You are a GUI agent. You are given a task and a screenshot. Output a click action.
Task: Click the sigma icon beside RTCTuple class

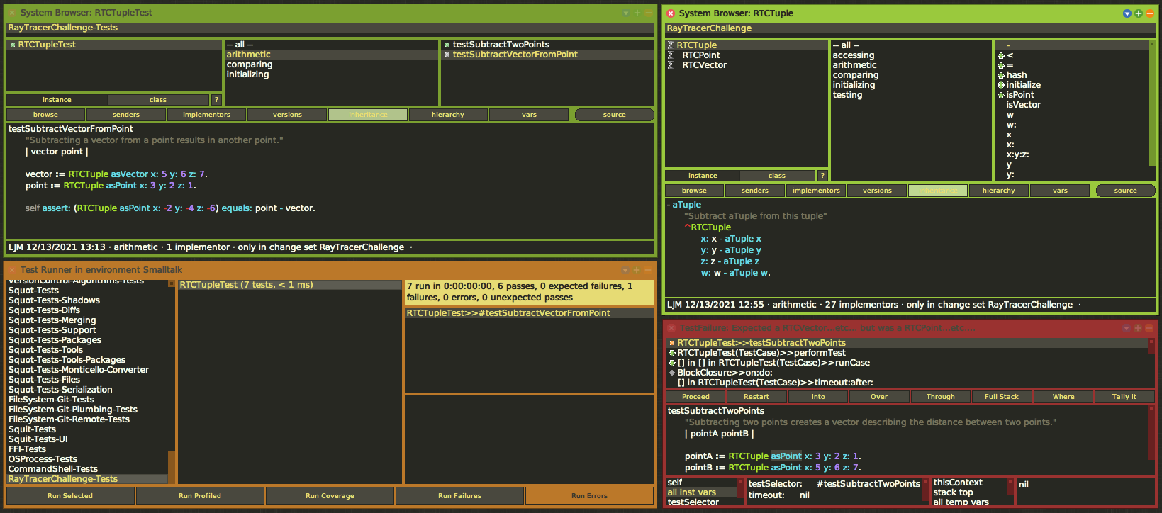coord(671,45)
